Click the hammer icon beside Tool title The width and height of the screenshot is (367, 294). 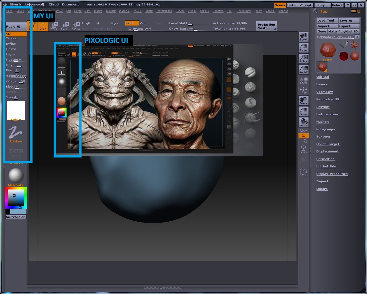(x=316, y=11)
